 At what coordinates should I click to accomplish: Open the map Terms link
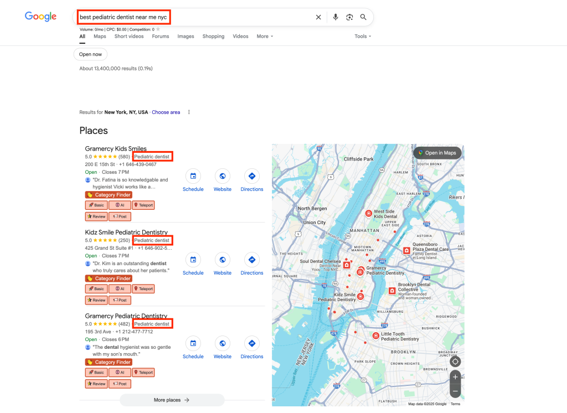click(x=455, y=404)
